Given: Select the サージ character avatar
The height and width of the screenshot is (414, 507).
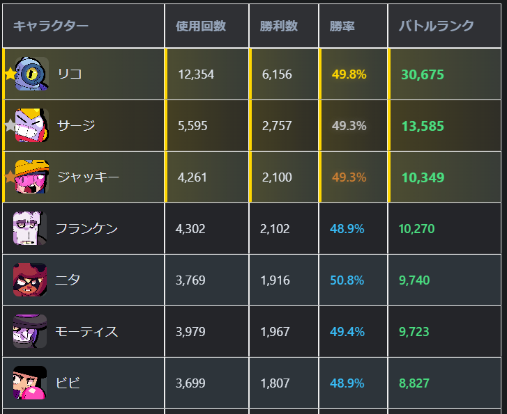Looking at the screenshot, I should tap(31, 125).
